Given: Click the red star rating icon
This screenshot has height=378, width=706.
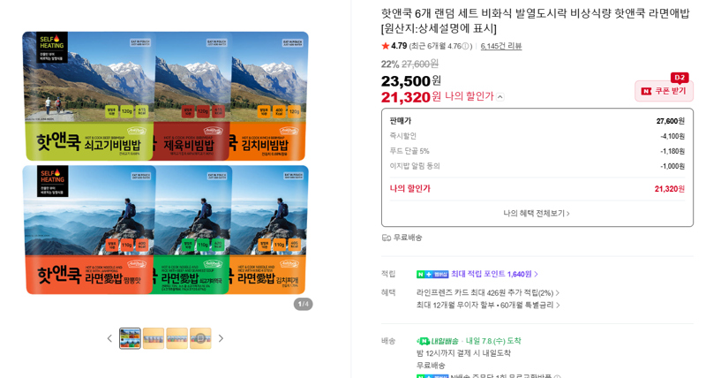Looking at the screenshot, I should (x=385, y=46).
